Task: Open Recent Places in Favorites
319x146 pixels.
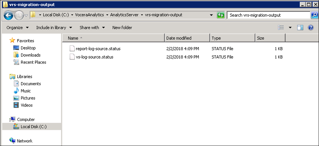Action: (33, 62)
